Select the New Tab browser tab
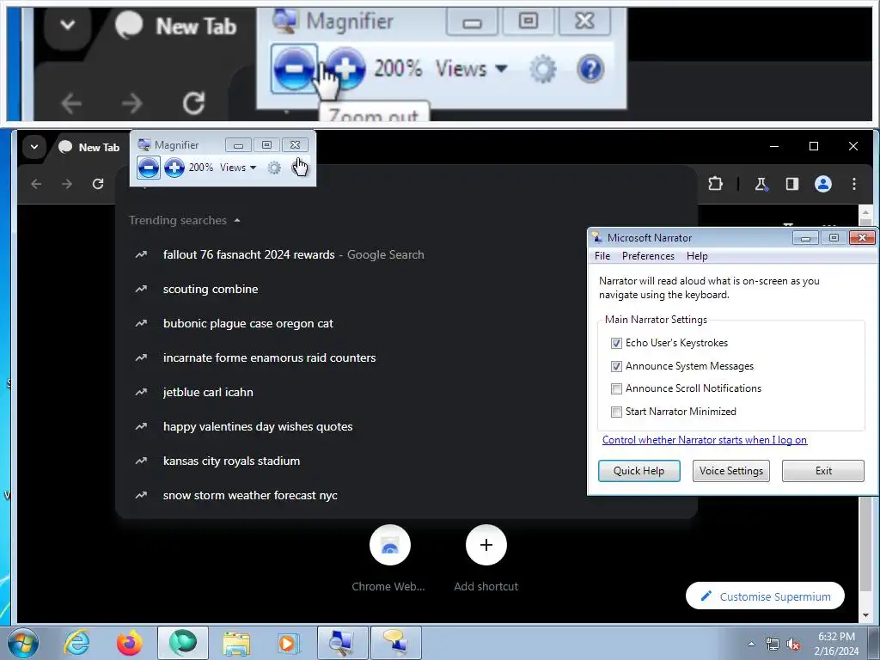Viewport: 880px width, 660px height. (x=89, y=147)
